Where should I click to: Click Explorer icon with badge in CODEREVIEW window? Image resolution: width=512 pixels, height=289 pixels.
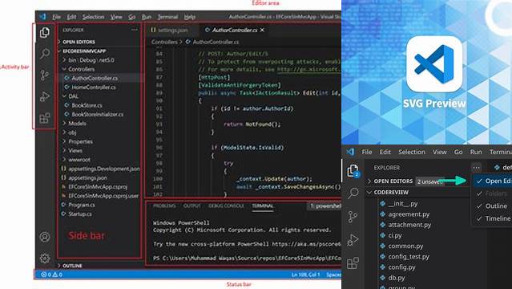tap(353, 171)
